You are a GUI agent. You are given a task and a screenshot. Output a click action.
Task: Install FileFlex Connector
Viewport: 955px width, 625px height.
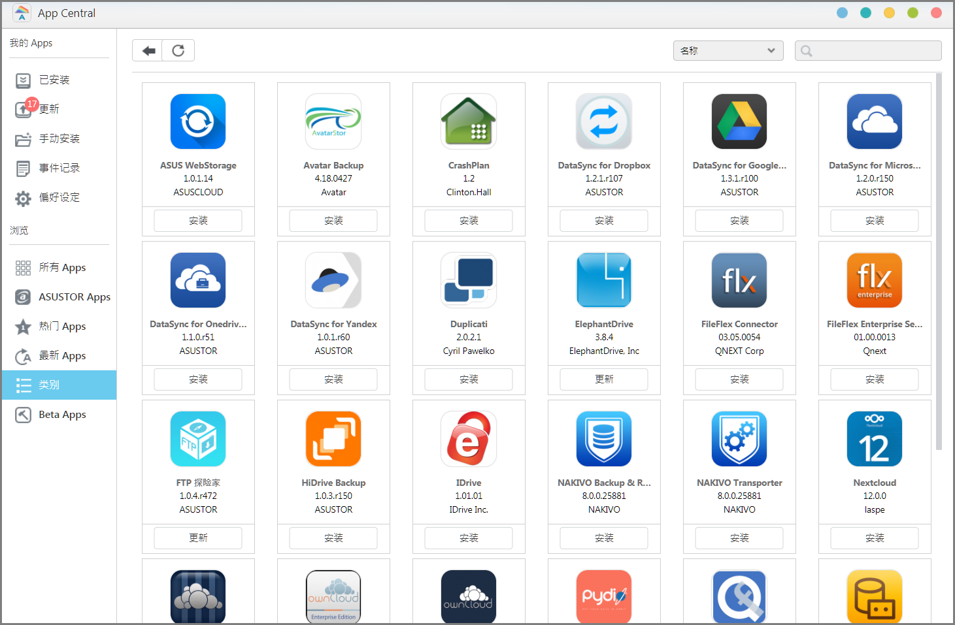point(739,379)
